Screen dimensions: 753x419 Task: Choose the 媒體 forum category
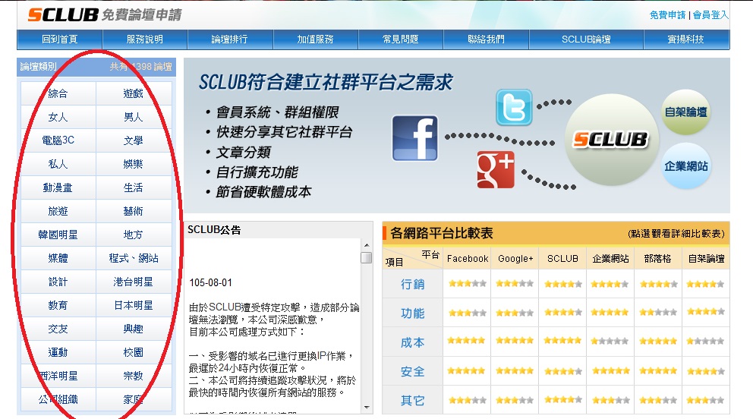point(58,258)
